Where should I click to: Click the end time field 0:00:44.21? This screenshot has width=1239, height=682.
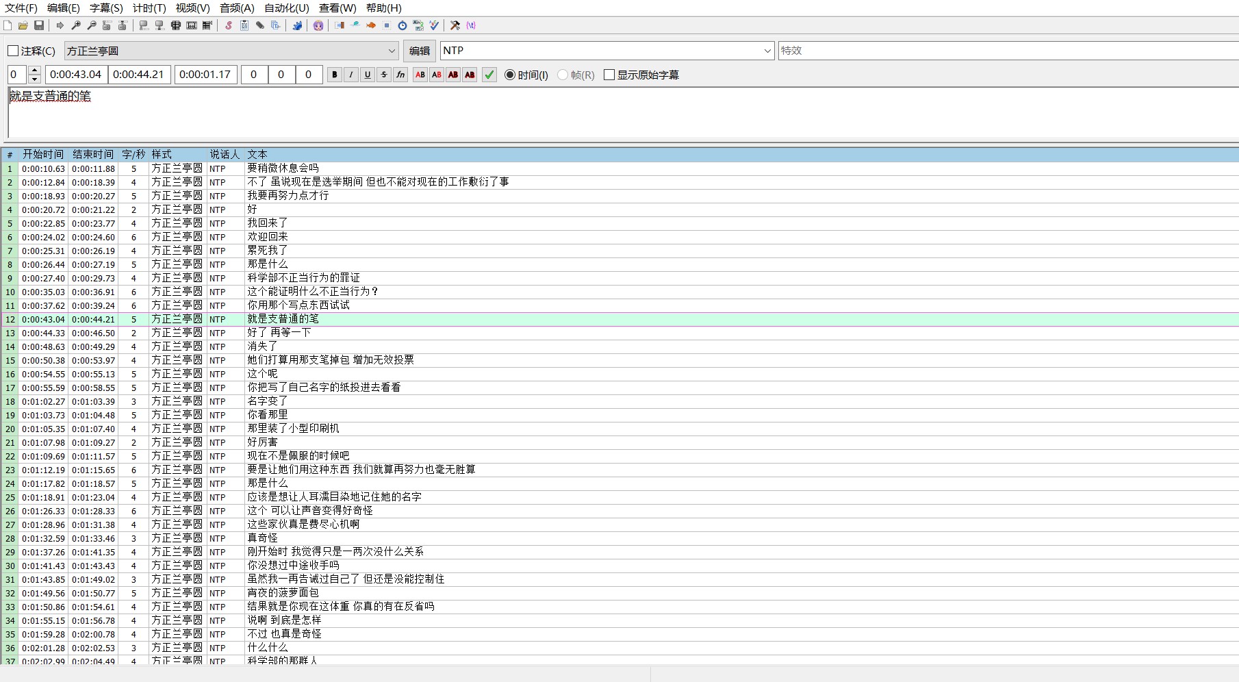[139, 75]
